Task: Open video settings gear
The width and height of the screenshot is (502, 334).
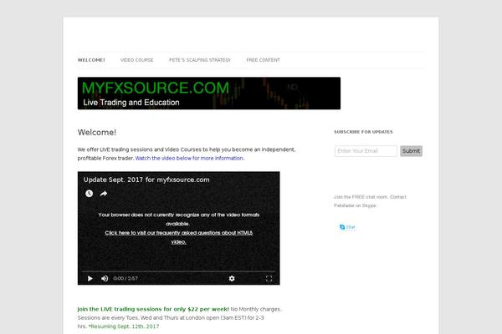Action: click(x=232, y=279)
